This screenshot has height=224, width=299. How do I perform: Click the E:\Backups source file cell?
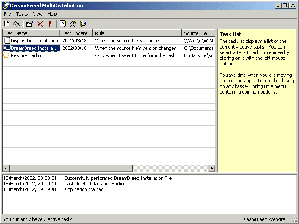[x=200, y=55]
